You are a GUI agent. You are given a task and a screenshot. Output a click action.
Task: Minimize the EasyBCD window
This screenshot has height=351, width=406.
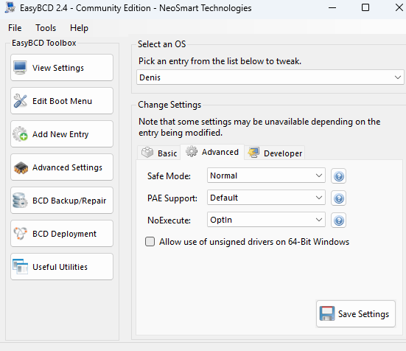click(332, 8)
